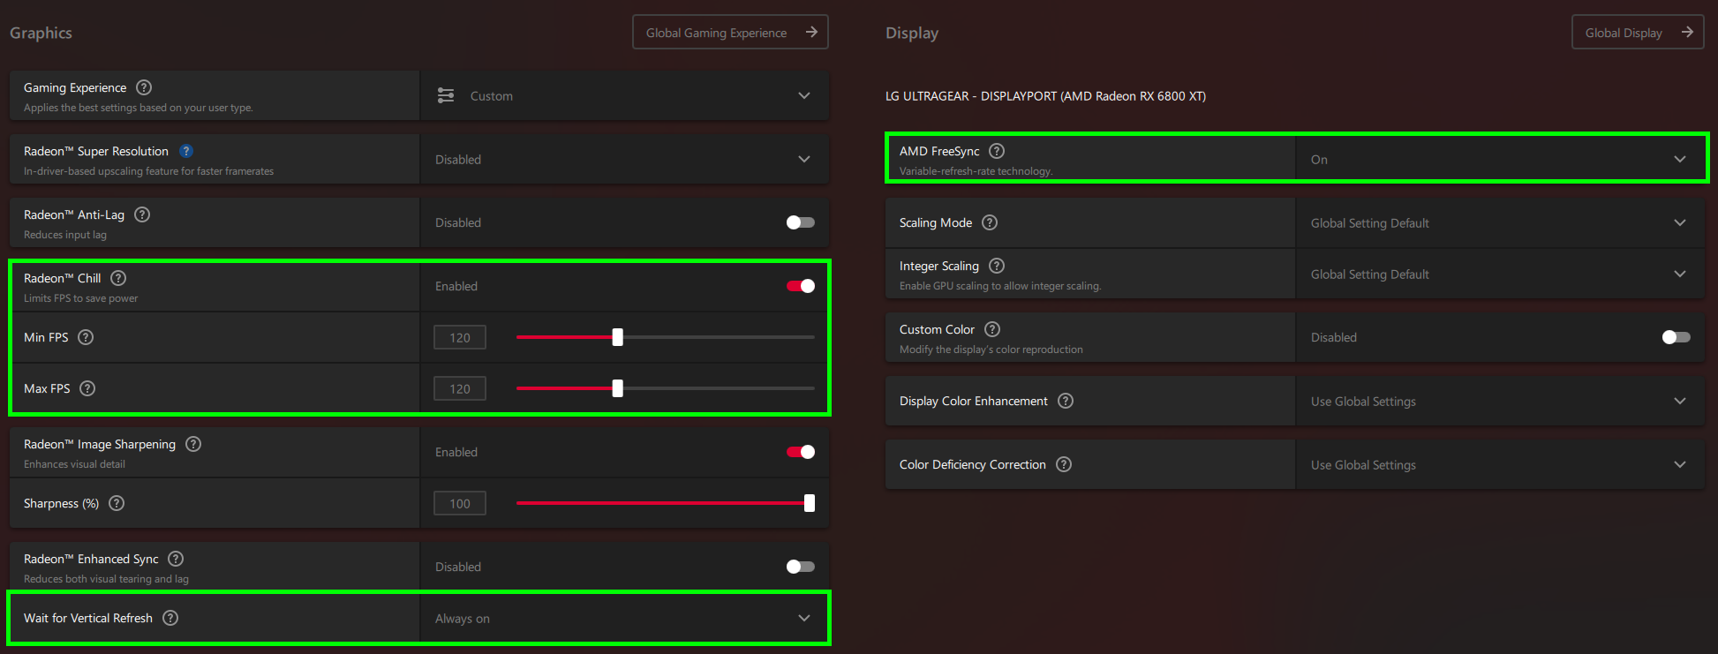The height and width of the screenshot is (654, 1718).
Task: Expand the Scaling Mode dropdown
Action: pyautogui.click(x=1499, y=223)
